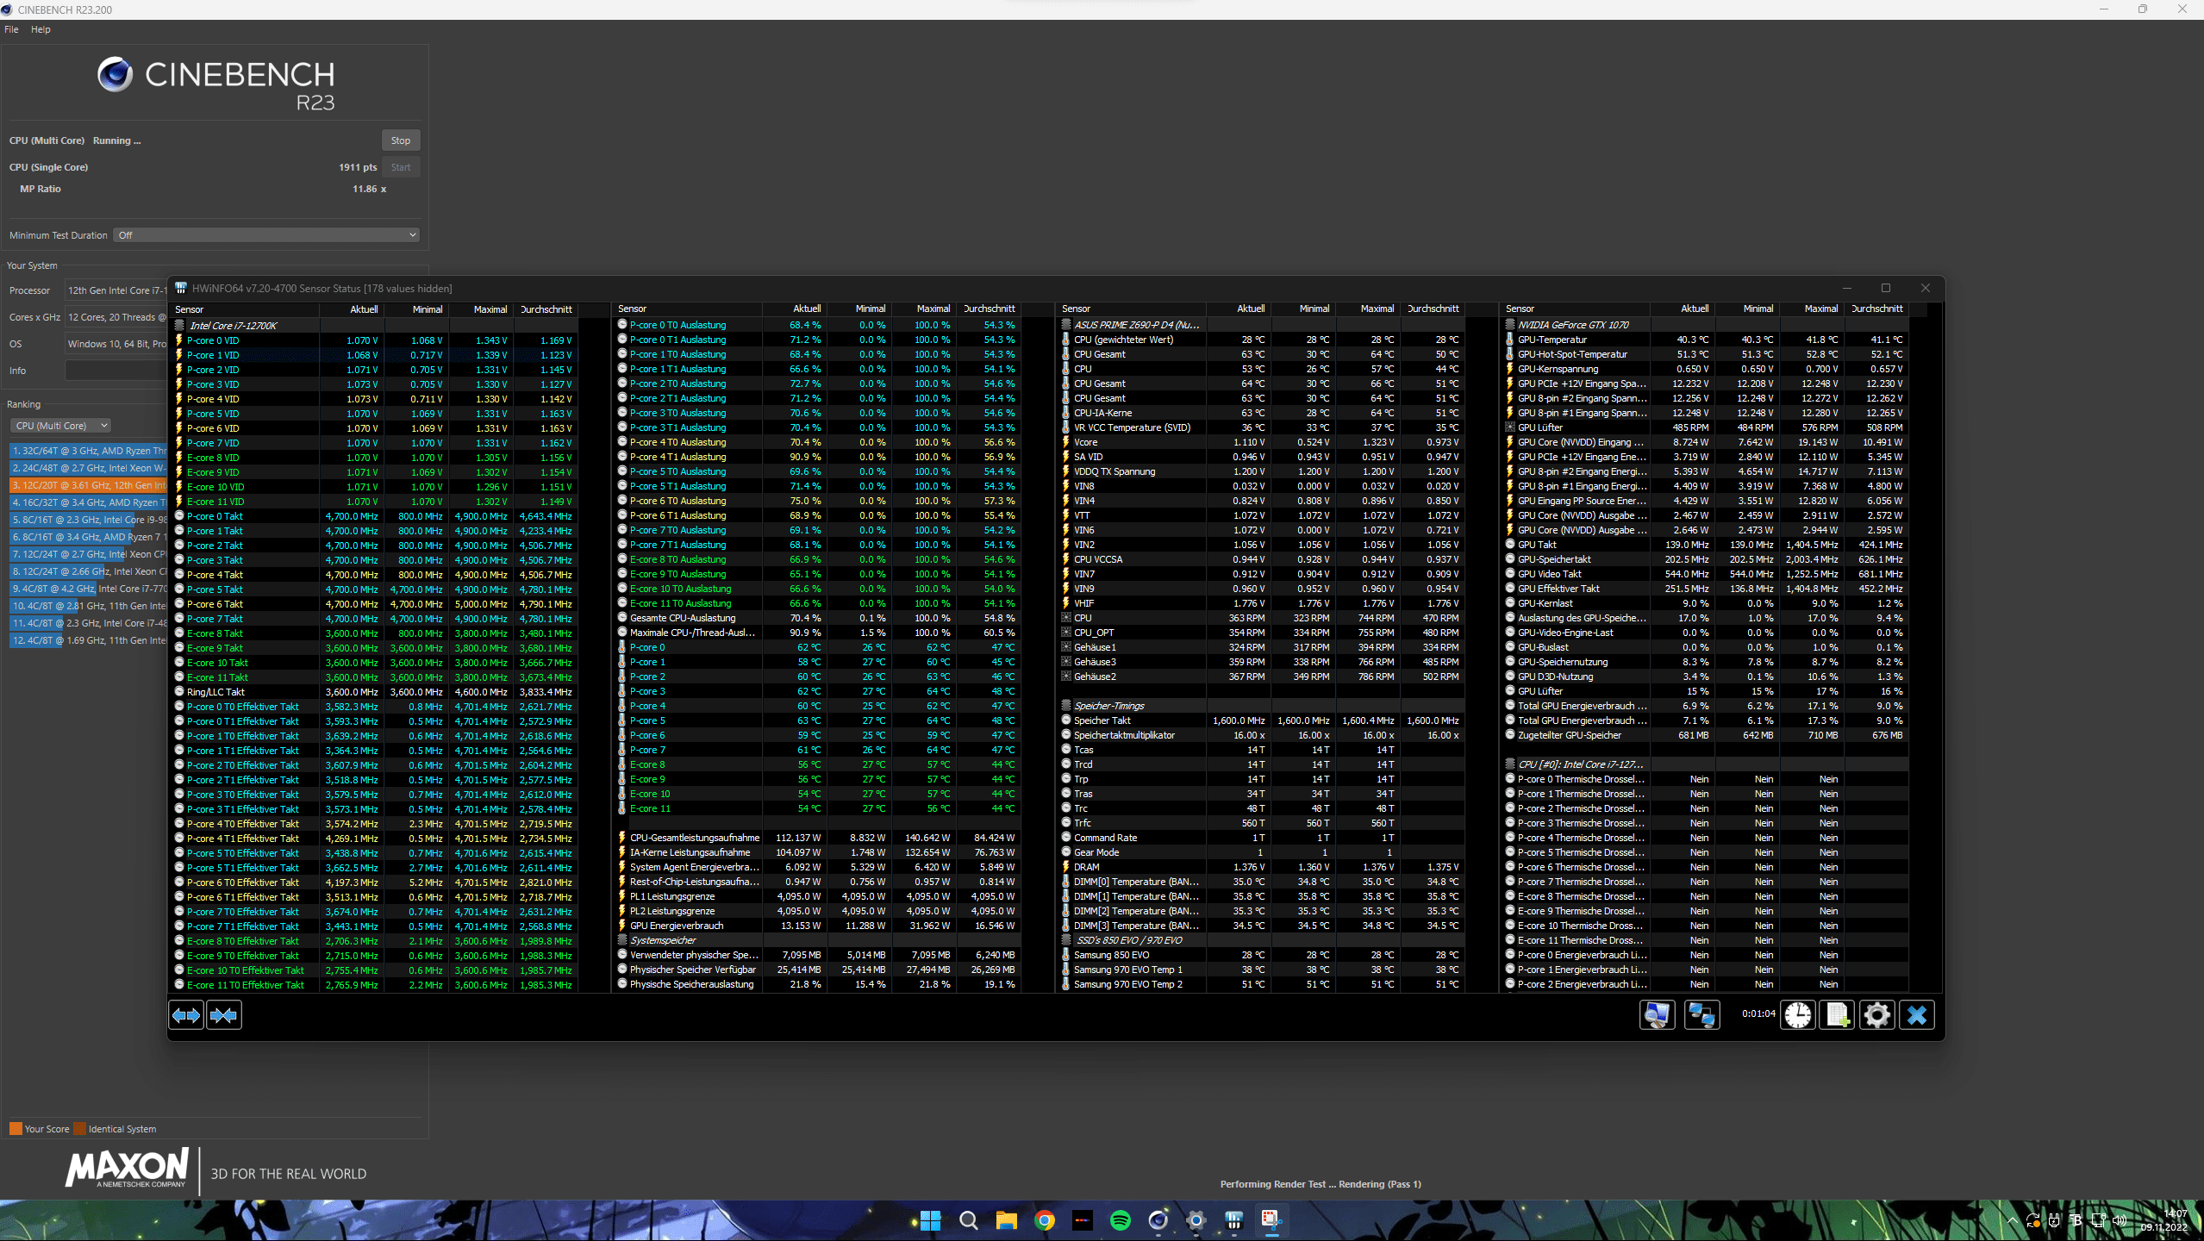Switch to Cinebench taskbar icon

click(1158, 1220)
